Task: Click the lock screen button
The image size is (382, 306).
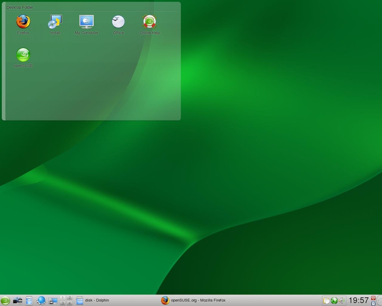Action: pos(373,303)
